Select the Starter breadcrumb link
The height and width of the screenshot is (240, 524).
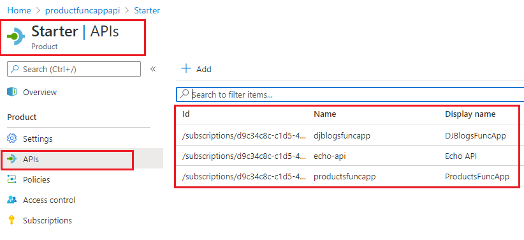point(147,10)
